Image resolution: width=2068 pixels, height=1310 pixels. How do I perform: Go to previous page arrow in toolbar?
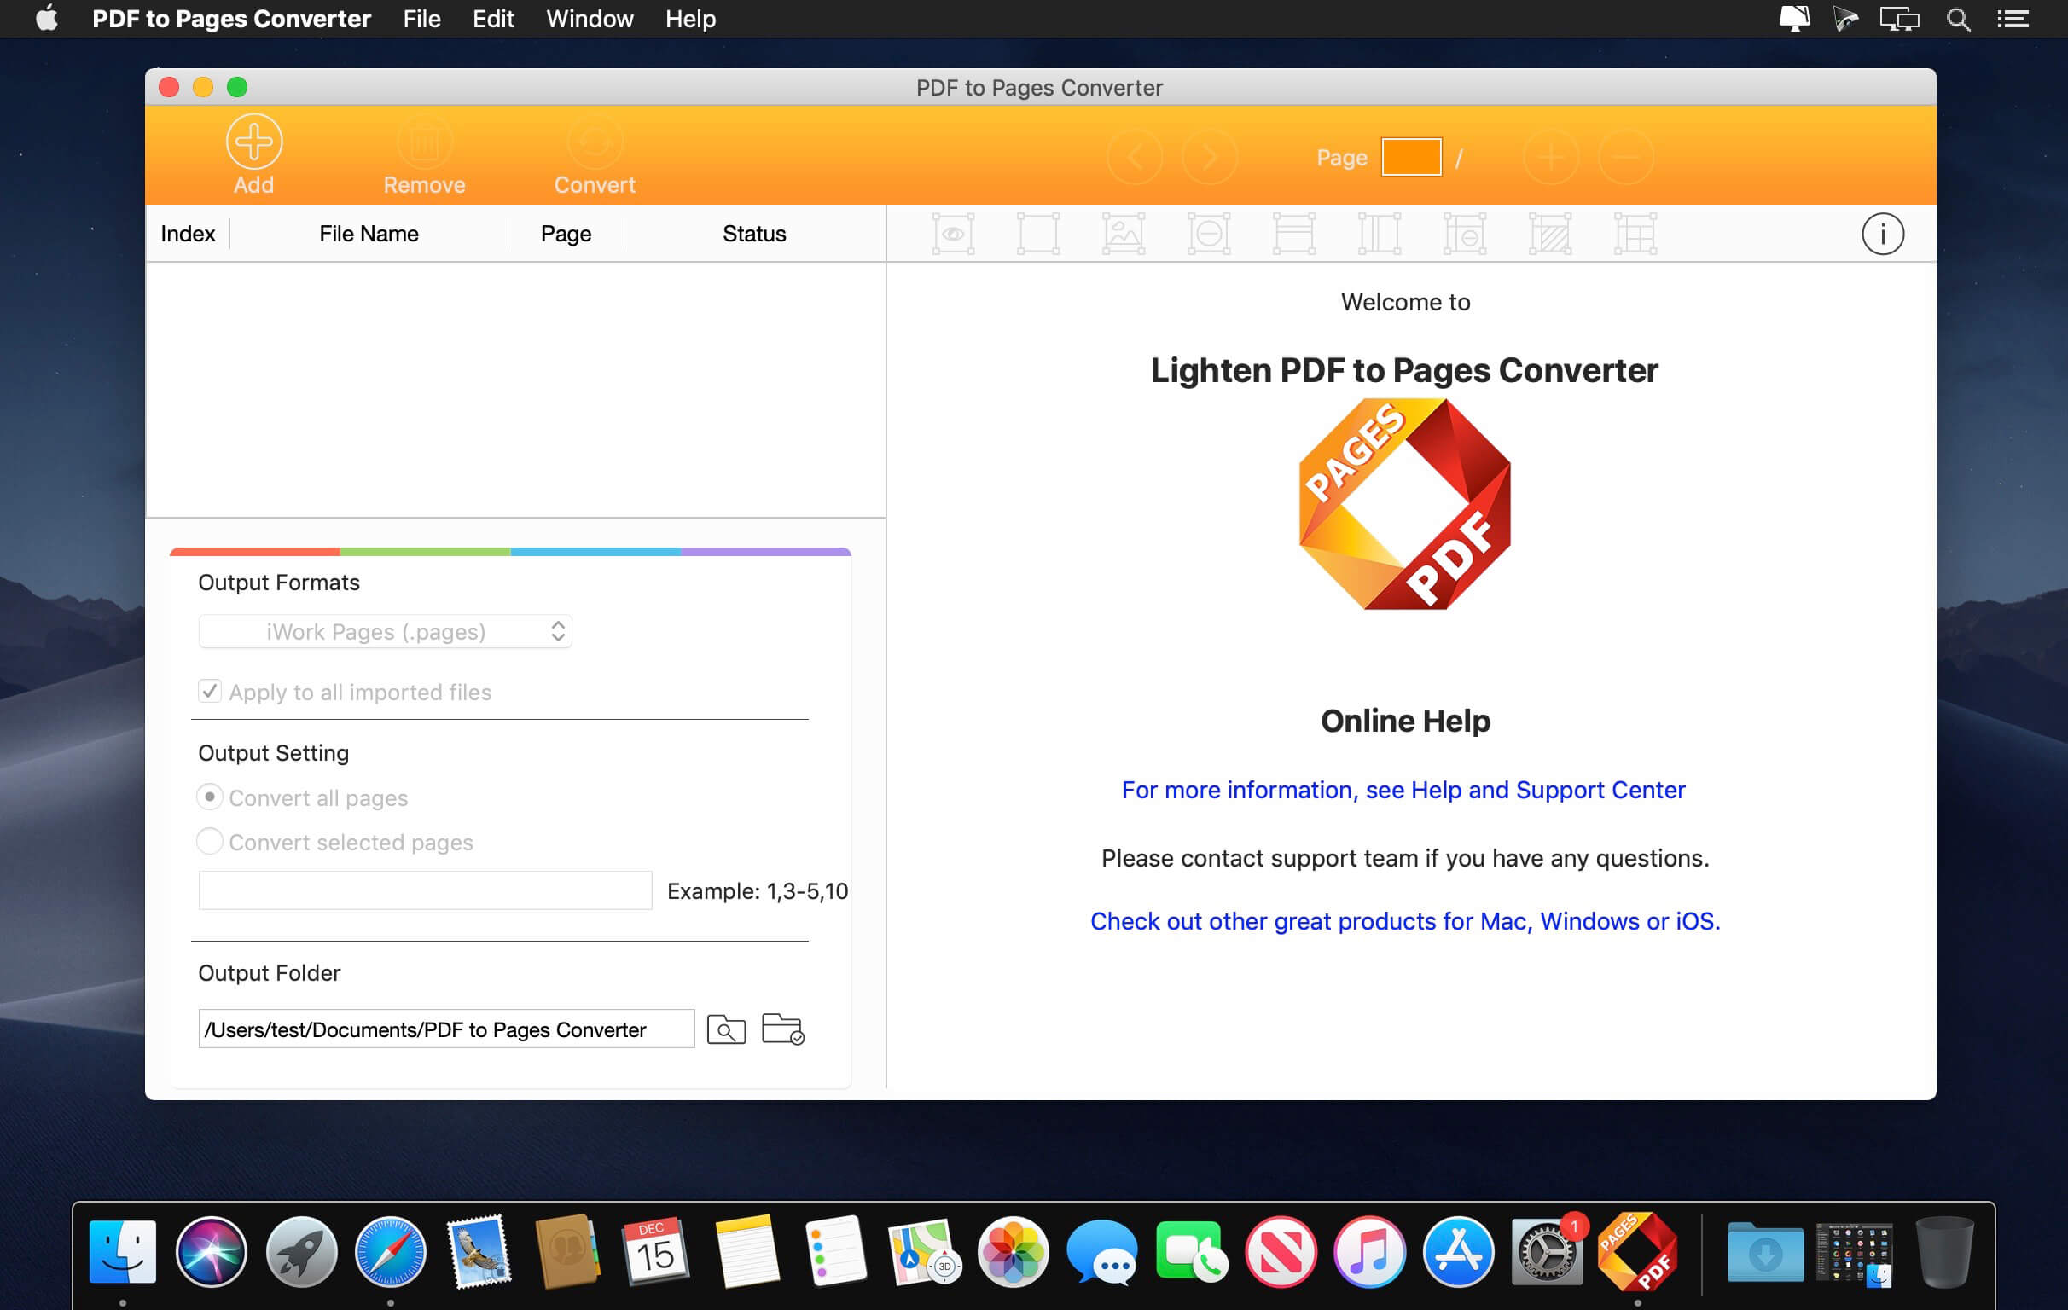1135,157
